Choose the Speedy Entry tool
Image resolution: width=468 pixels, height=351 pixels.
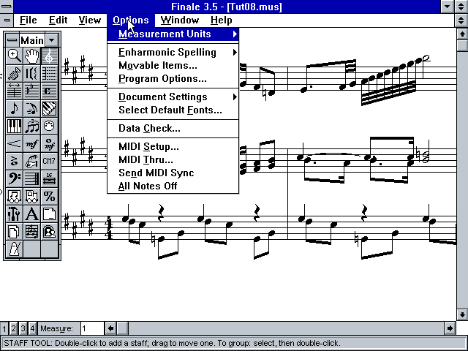click(x=31, y=109)
